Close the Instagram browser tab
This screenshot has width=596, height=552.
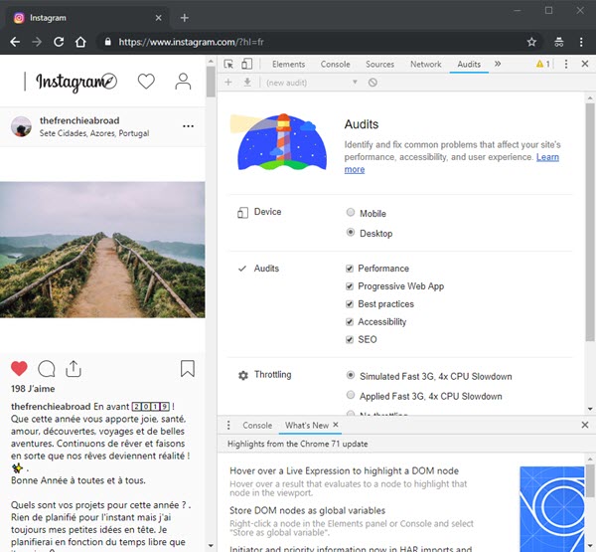(x=159, y=18)
